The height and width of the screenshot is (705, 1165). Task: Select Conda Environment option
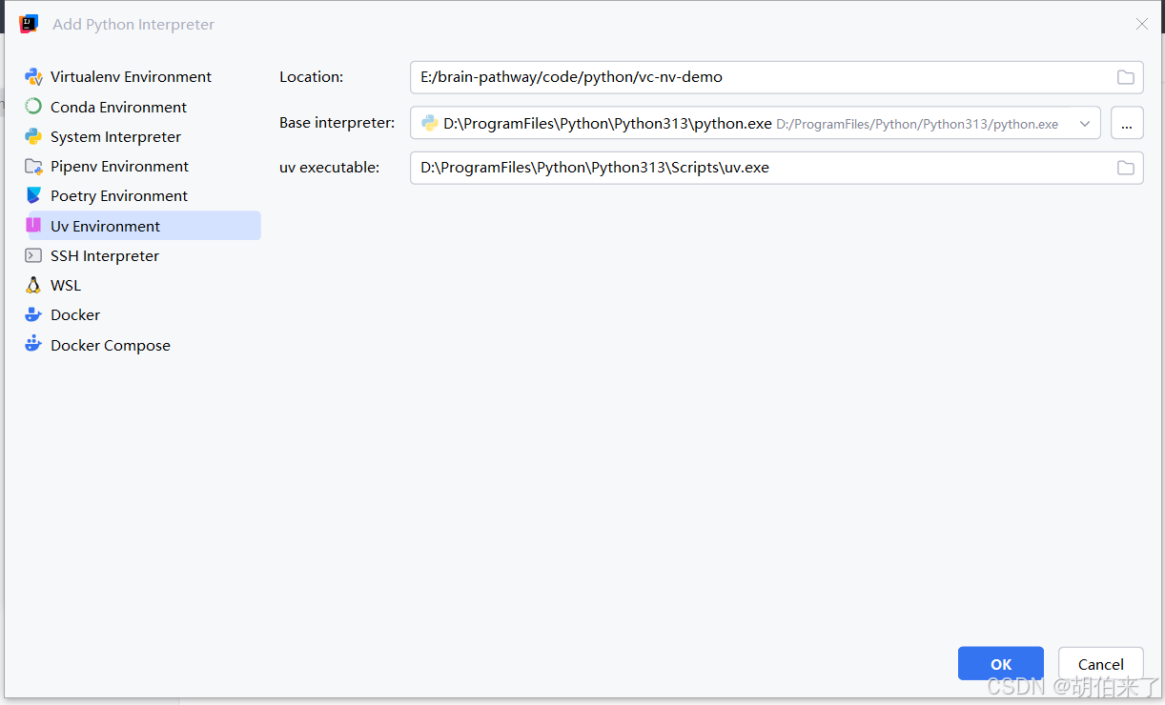[142, 107]
